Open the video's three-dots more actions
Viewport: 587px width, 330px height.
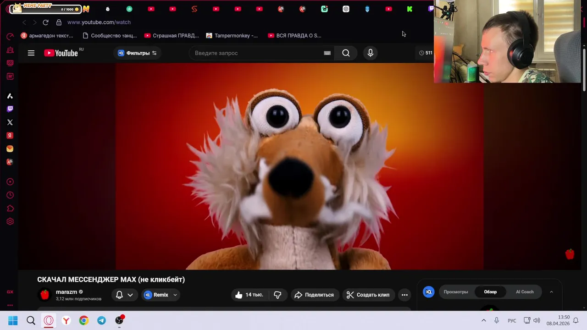404,295
